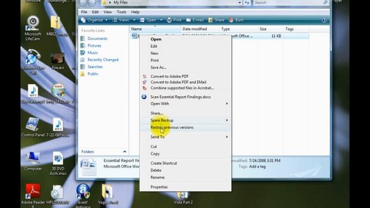Click the Documents icon in Favorite Links
The image size is (370, 208).
83,39
